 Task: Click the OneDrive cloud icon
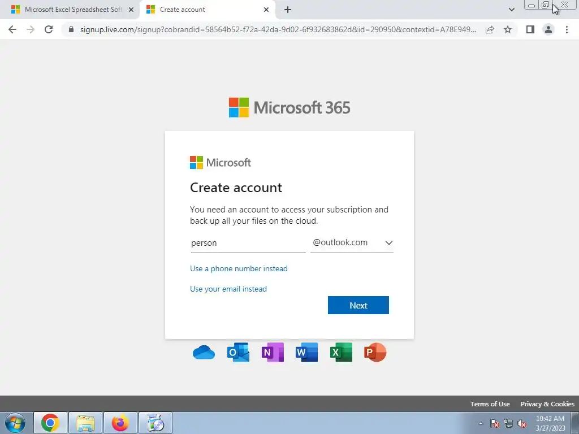204,353
